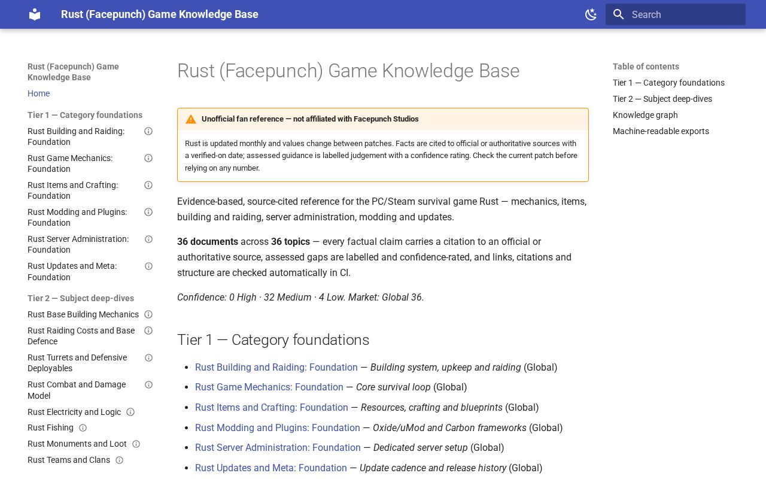Click info icon beside Rust Game Mechanics: Foundation
Viewport: 766px width, 479px height.
tap(148, 158)
